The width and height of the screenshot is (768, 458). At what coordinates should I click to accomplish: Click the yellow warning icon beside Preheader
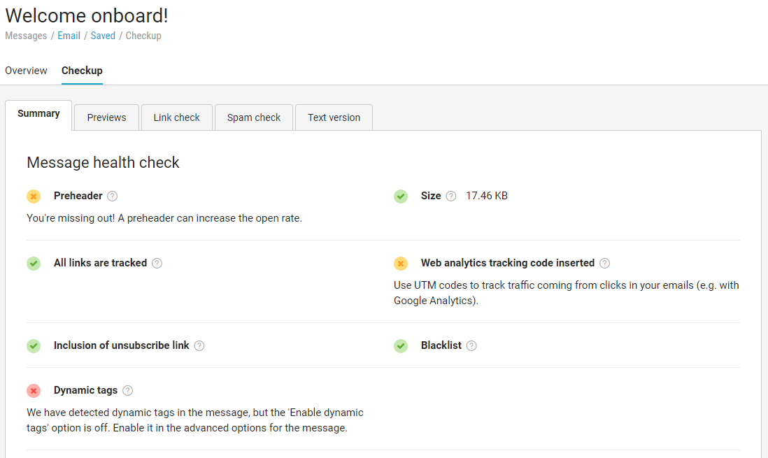pyautogui.click(x=34, y=196)
